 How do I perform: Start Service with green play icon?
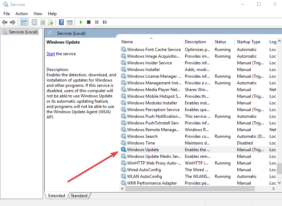(x=81, y=22)
